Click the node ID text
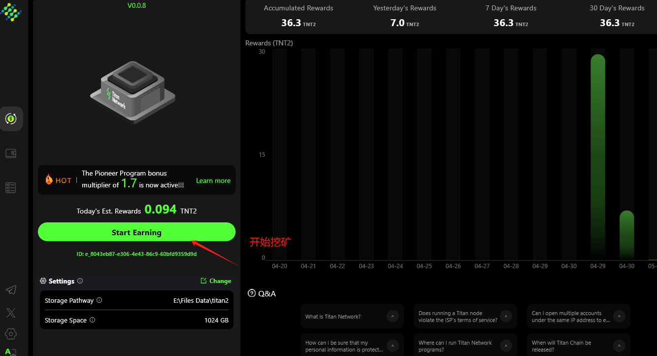This screenshot has height=356, width=657. click(x=137, y=254)
